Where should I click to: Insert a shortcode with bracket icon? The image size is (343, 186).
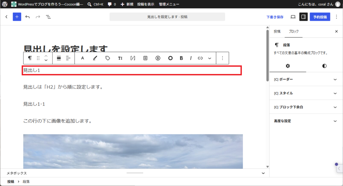(x=133, y=58)
